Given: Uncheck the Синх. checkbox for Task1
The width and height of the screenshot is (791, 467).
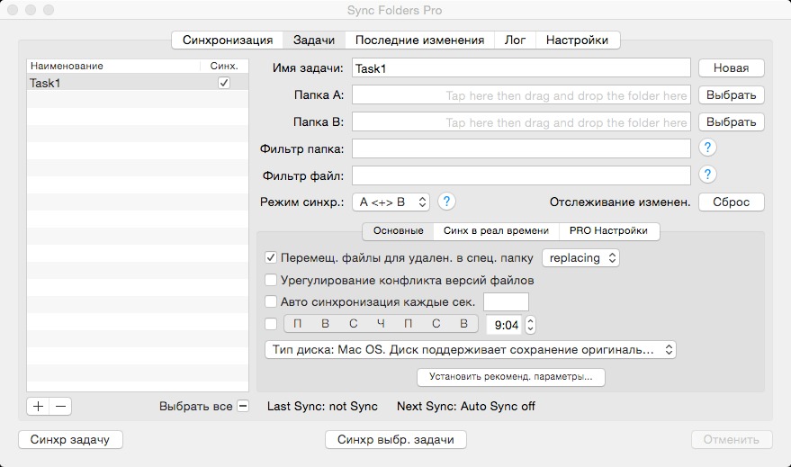Looking at the screenshot, I should (224, 83).
